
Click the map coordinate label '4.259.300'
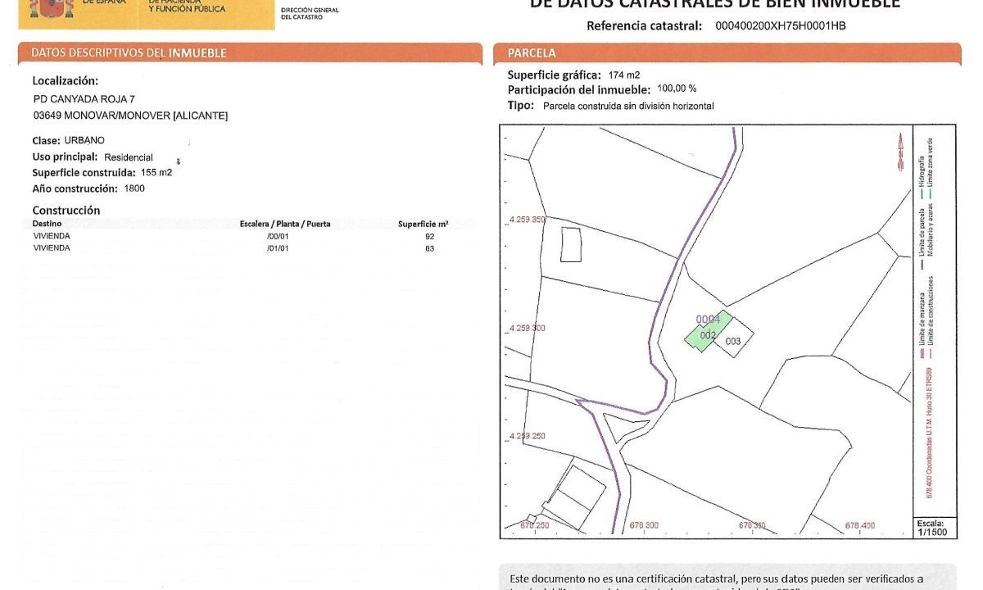pos(527,328)
